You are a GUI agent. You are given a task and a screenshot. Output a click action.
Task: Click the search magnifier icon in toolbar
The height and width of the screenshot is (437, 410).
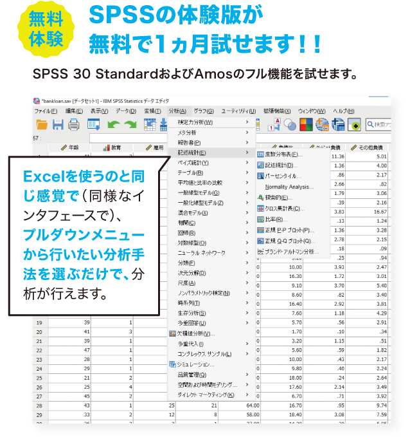(370, 124)
